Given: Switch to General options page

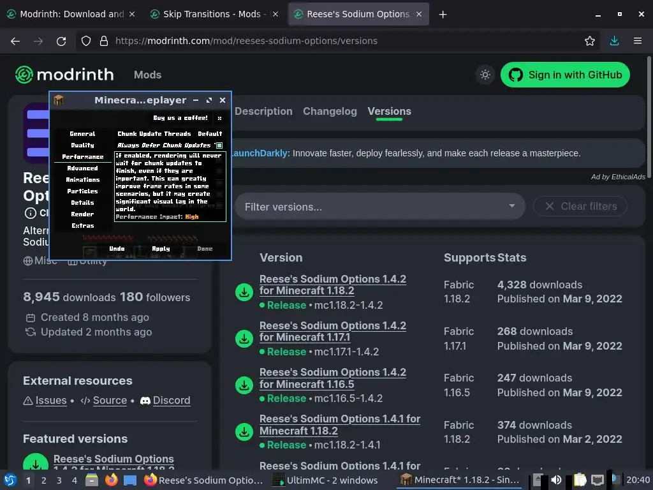Looking at the screenshot, I should coord(82,134).
